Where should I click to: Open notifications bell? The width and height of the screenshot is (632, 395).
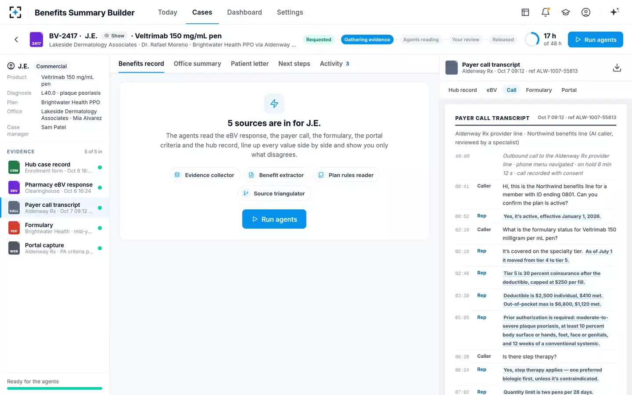click(x=546, y=12)
